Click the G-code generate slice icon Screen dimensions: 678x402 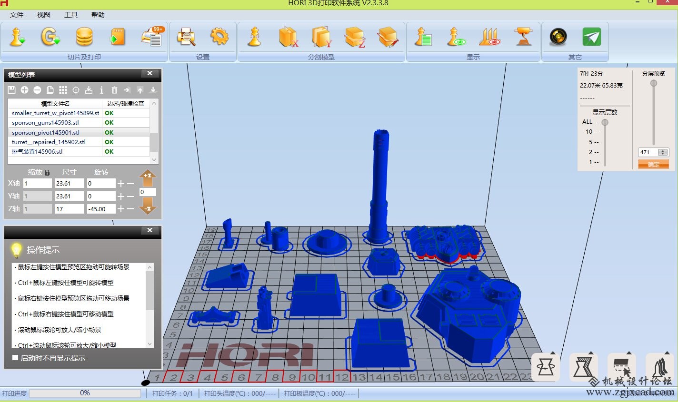click(x=50, y=37)
